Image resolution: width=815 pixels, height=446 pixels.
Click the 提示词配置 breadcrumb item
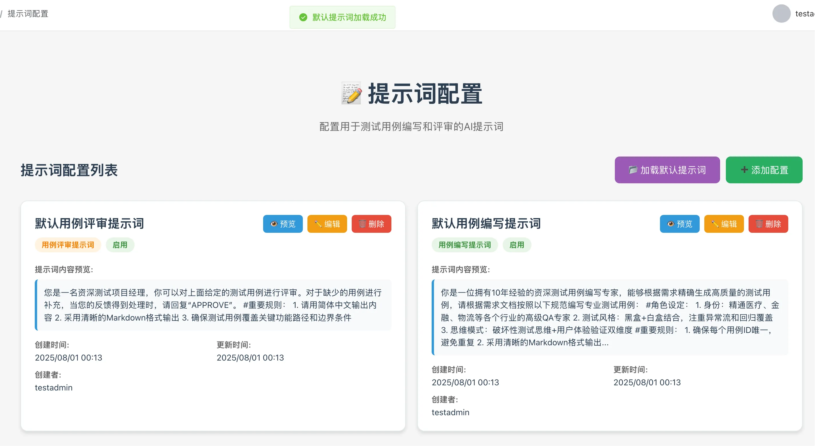coord(28,14)
